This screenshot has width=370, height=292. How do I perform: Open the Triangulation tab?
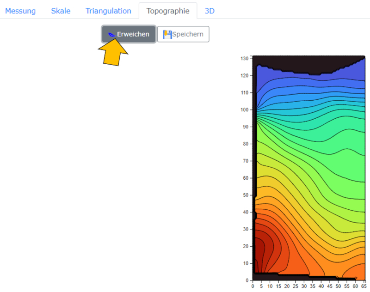(x=108, y=11)
